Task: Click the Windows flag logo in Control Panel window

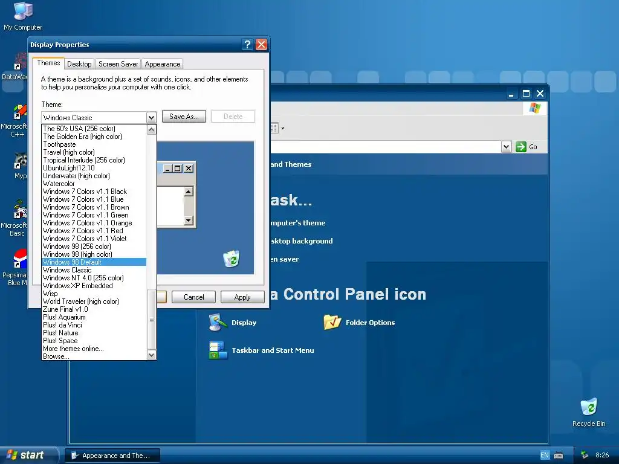Action: click(535, 108)
